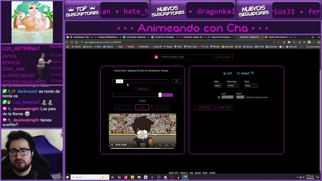This screenshot has height=181, width=322.
Task: Open the Twitch bookmark
Action: [178, 47]
